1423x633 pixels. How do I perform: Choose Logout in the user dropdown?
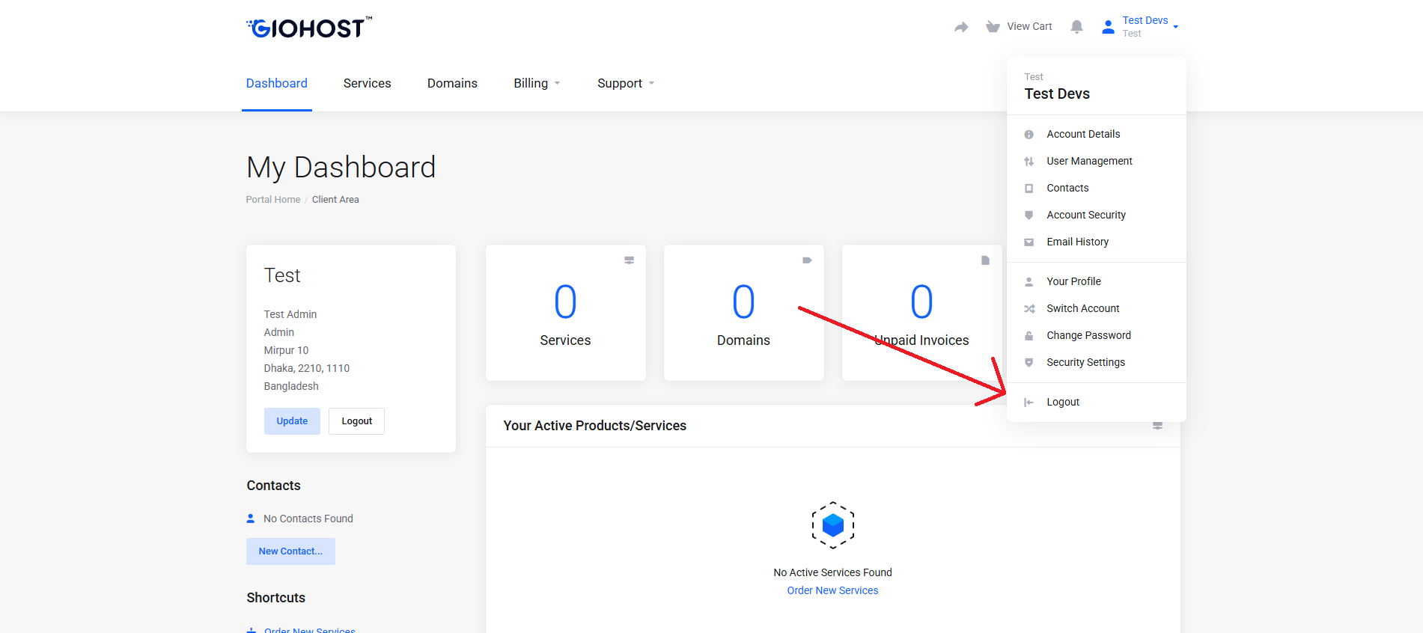click(x=1097, y=403)
